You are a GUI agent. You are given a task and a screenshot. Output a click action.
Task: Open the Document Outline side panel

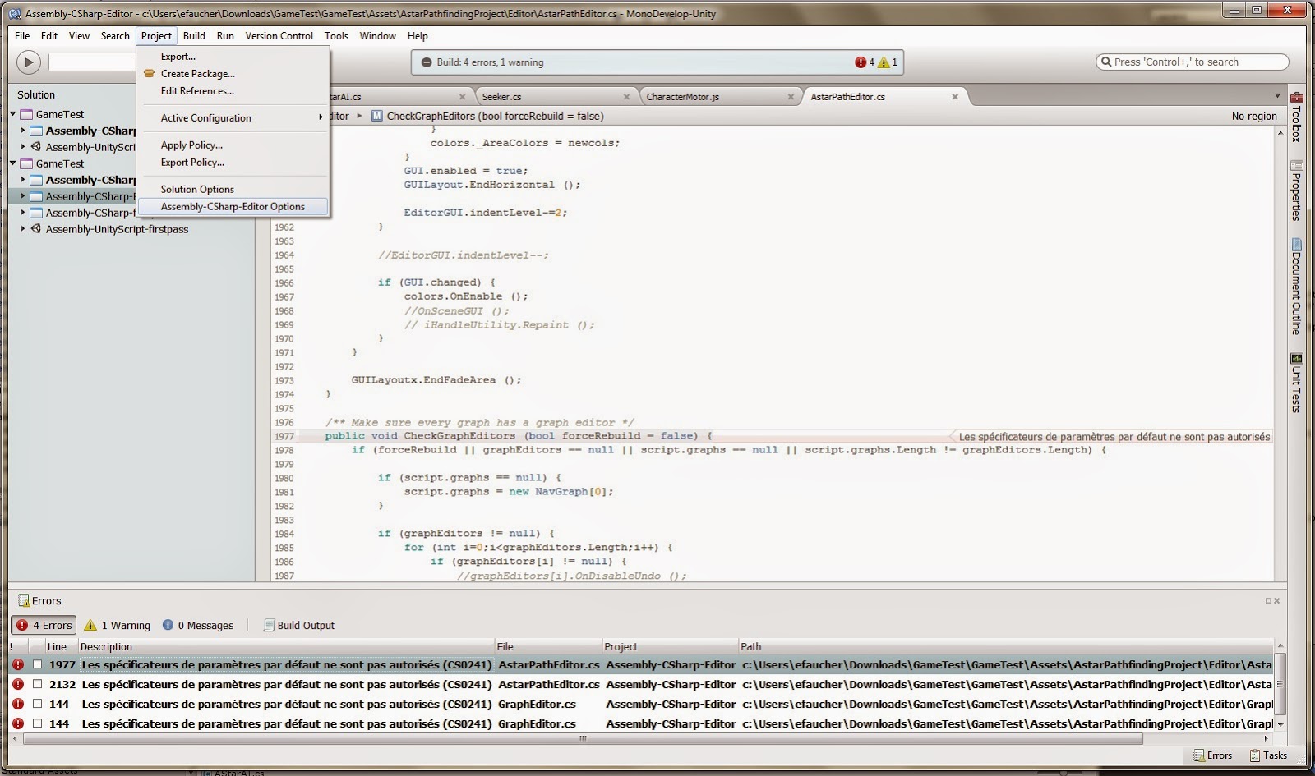click(x=1296, y=286)
